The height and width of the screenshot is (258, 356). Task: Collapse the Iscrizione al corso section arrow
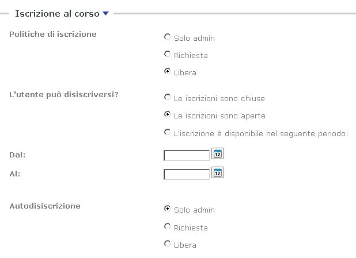(105, 14)
